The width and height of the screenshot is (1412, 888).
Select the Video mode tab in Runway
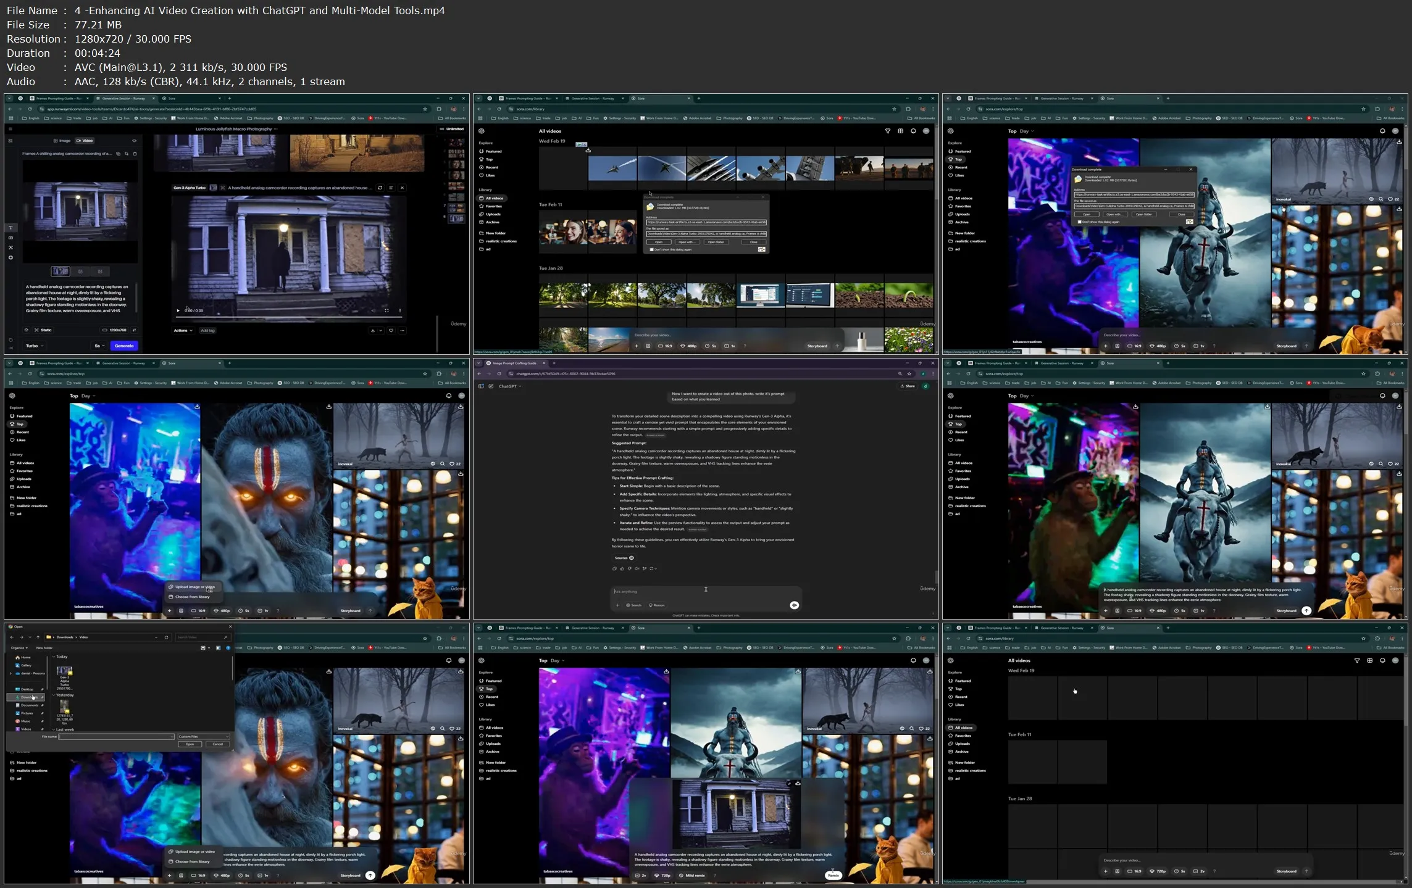(x=85, y=141)
